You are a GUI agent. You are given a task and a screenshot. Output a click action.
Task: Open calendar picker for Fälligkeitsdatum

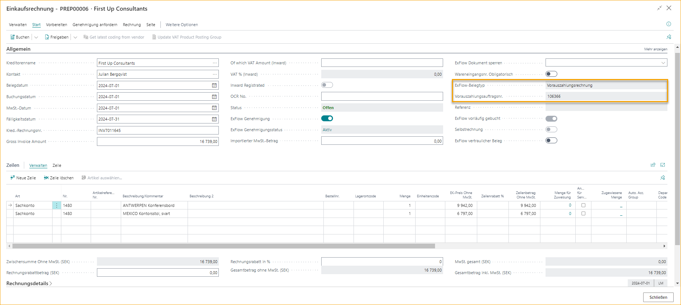214,119
